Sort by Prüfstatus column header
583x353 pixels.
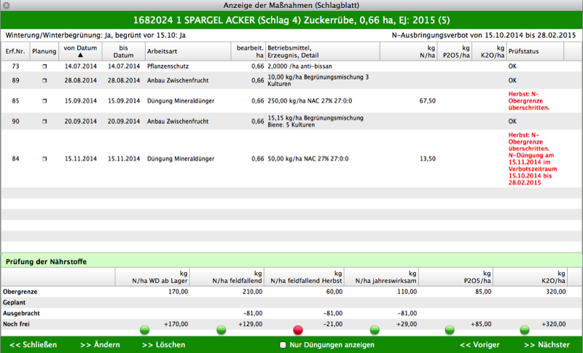point(535,51)
